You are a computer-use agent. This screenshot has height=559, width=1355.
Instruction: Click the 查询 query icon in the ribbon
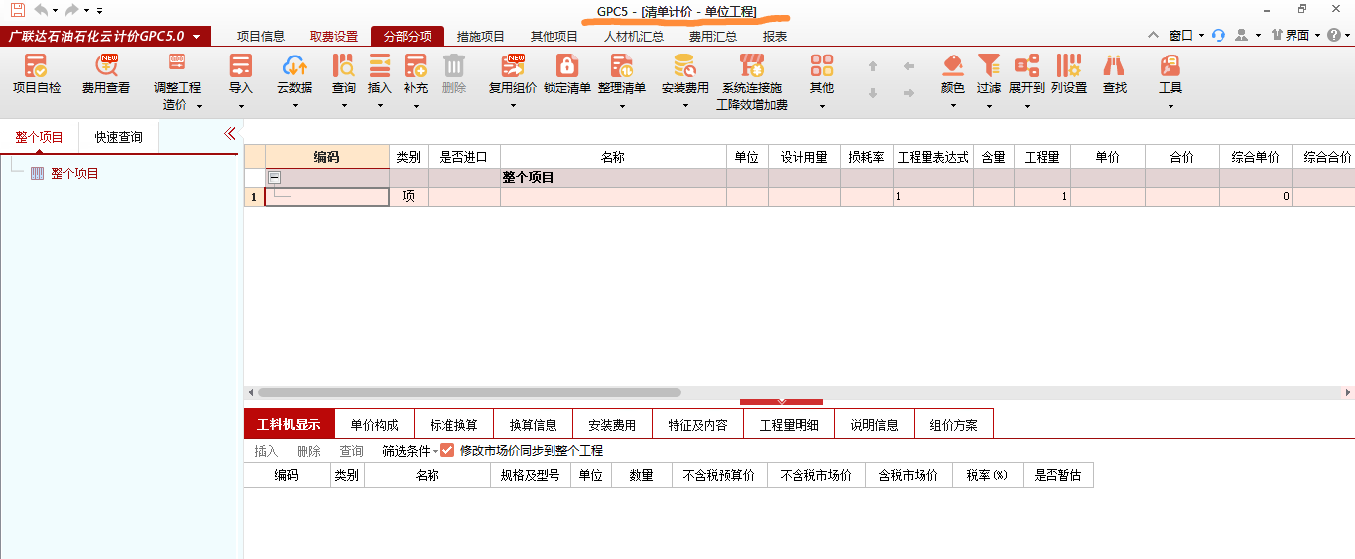pos(344,65)
